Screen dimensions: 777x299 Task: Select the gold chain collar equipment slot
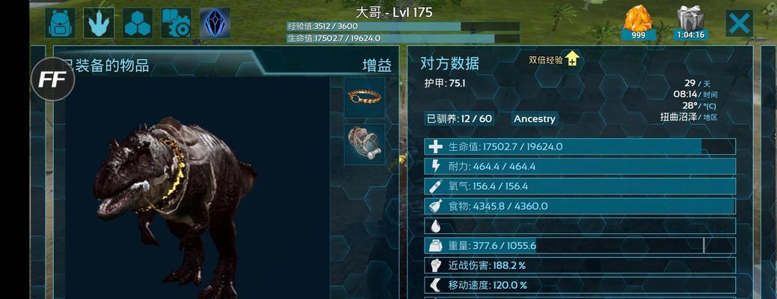(364, 97)
